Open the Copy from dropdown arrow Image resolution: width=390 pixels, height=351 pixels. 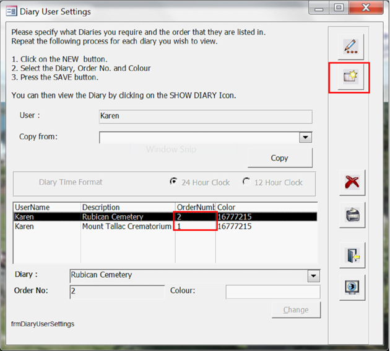tap(306, 137)
